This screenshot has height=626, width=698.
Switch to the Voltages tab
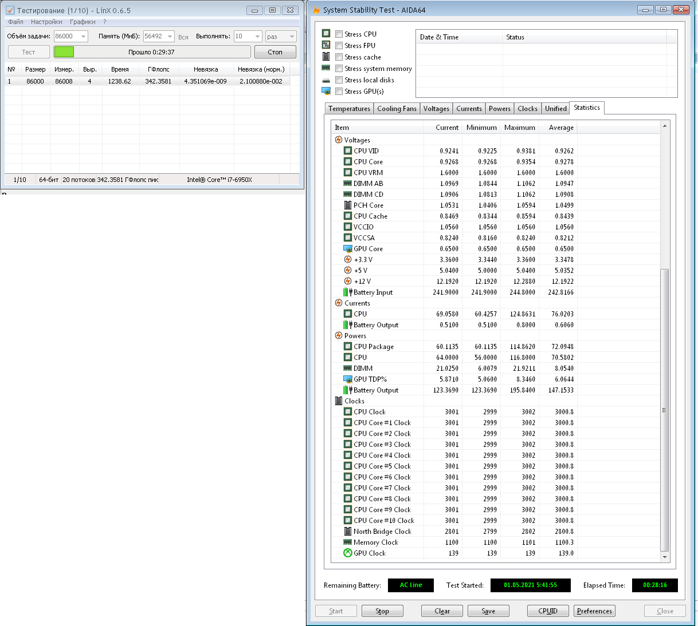point(436,109)
